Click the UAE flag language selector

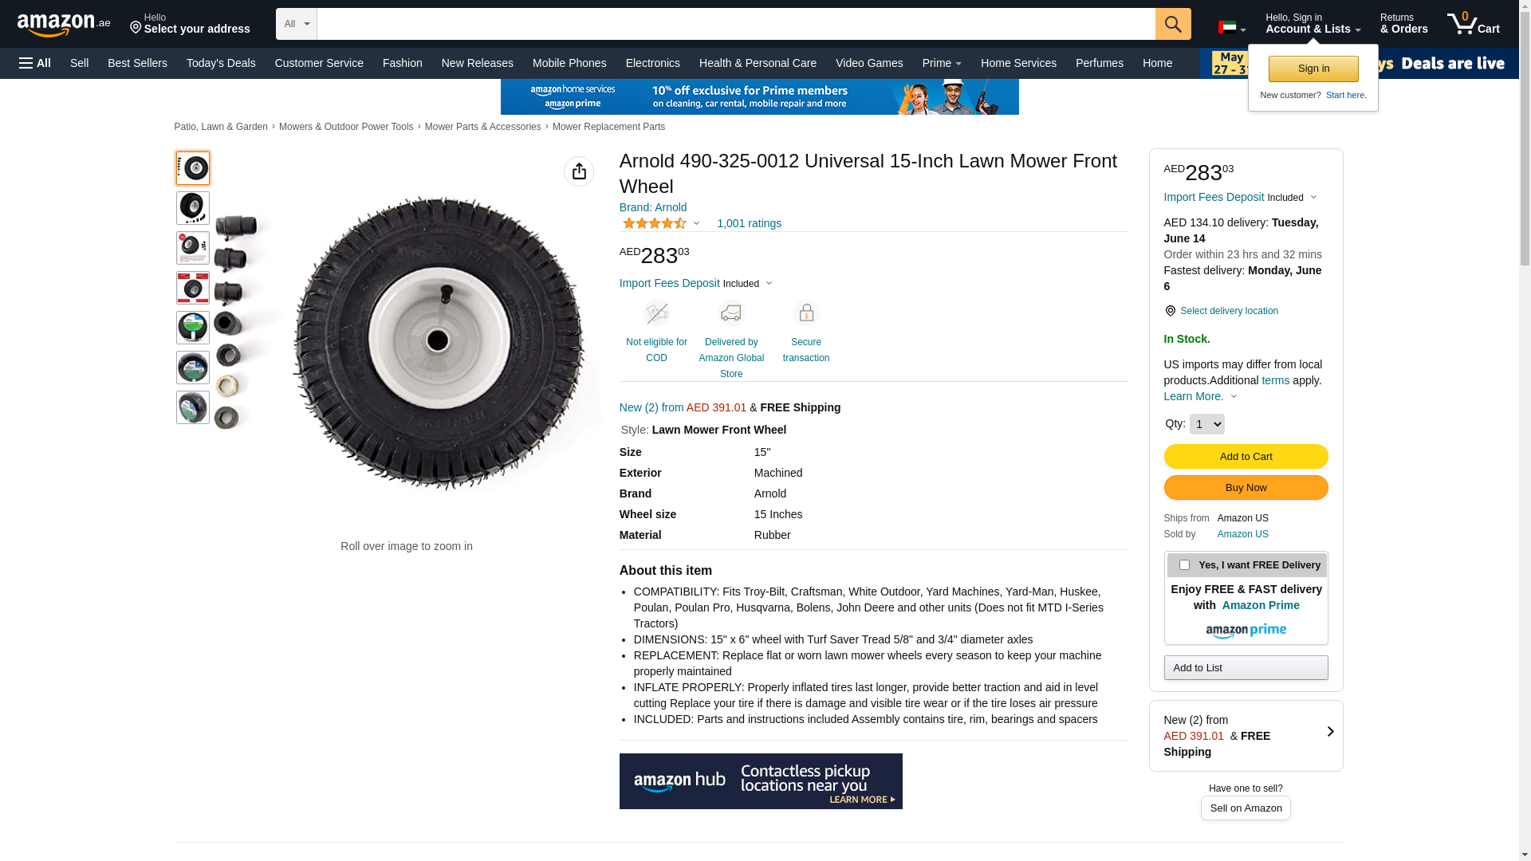pos(1231,28)
